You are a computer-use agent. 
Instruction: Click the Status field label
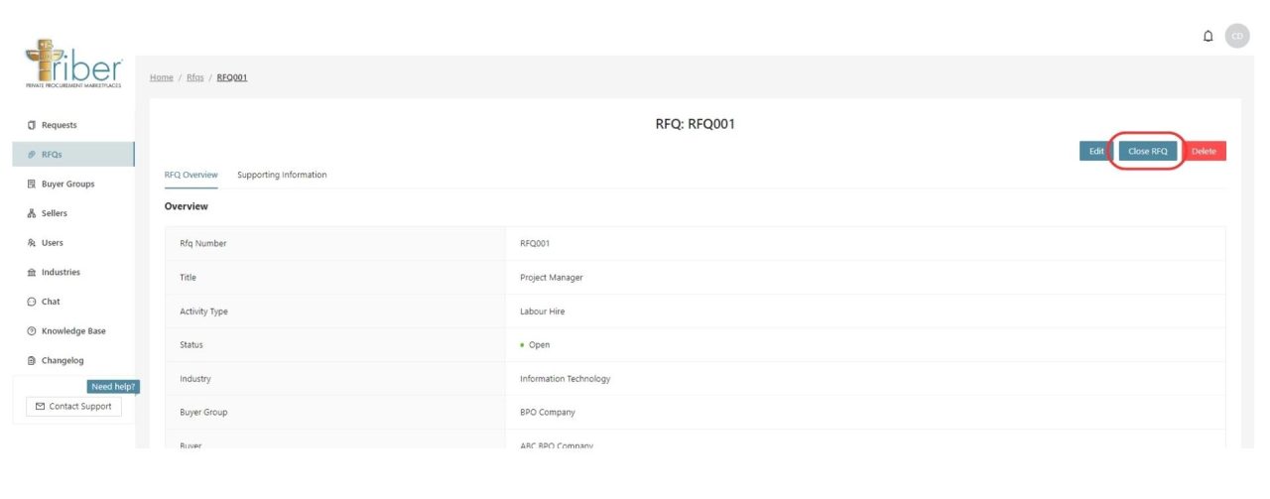191,345
